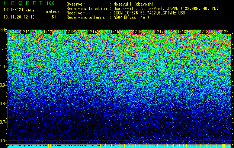Click the ICOM IC-575 53.7492 MHz receiver text
Screen dimensions: 234x148
tap(149, 13)
